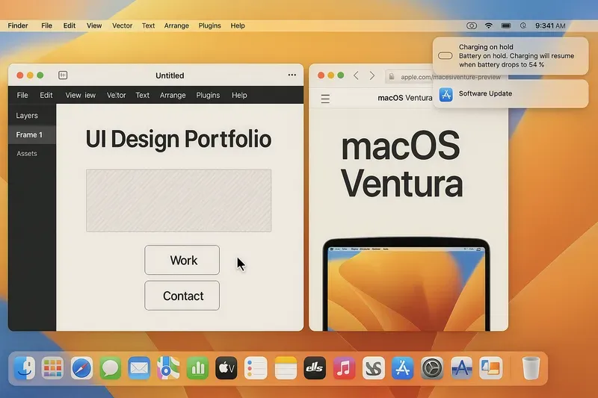
Task: Launch Music red note icon in Dock
Action: (344, 368)
